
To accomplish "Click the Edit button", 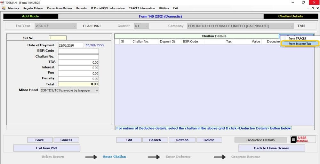I will (129, 140).
